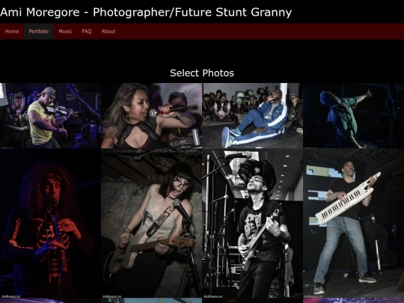Go to the Music page
The image size is (404, 303).
(65, 31)
